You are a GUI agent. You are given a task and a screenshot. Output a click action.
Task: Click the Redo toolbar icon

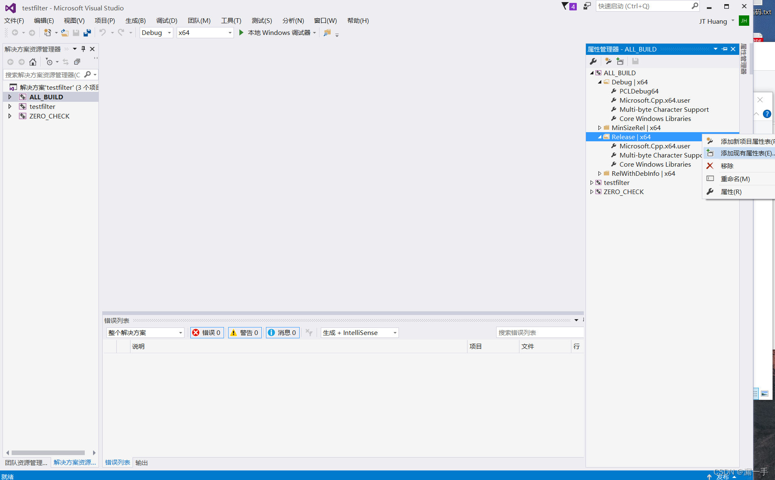pos(121,32)
